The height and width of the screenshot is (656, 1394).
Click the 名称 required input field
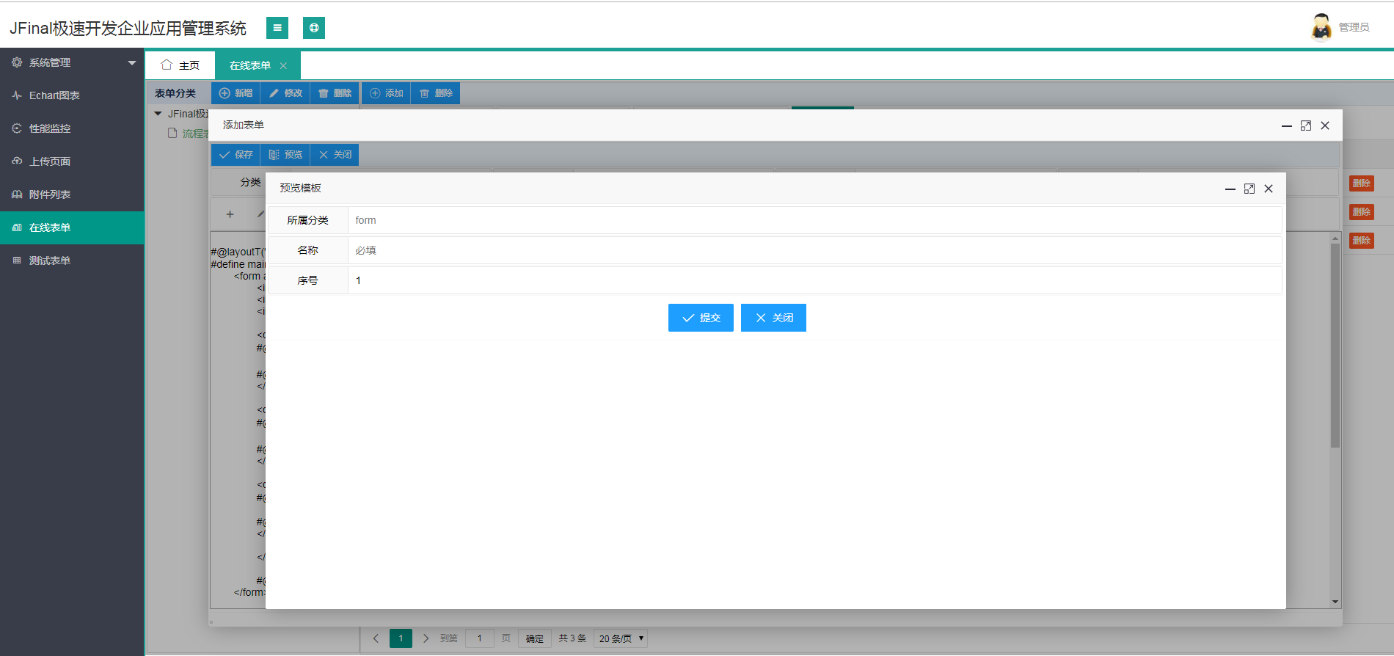pos(814,250)
